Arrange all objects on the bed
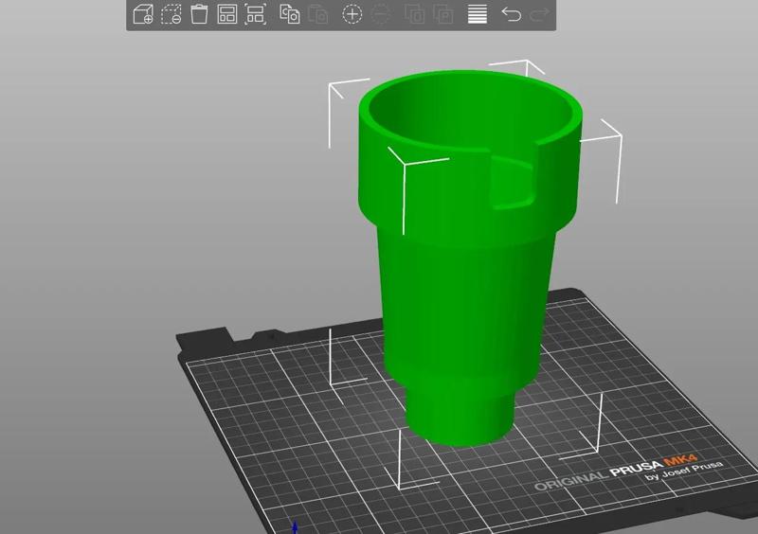 click(x=227, y=14)
